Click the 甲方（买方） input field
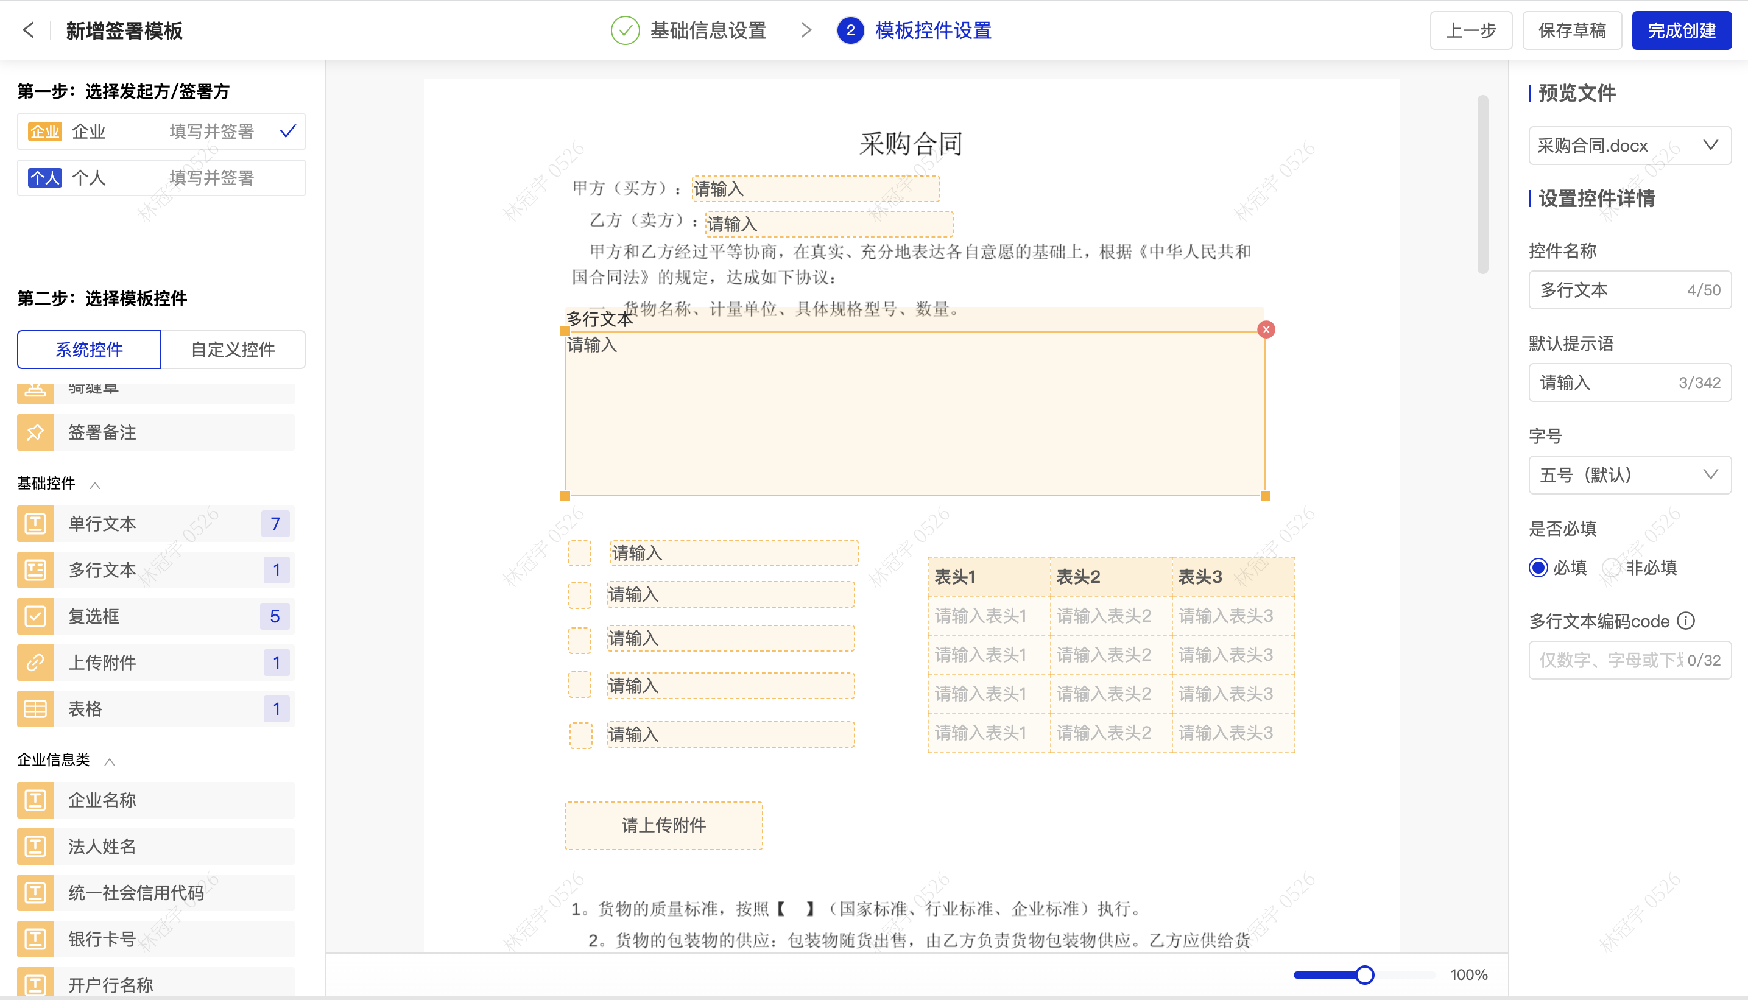 816,189
